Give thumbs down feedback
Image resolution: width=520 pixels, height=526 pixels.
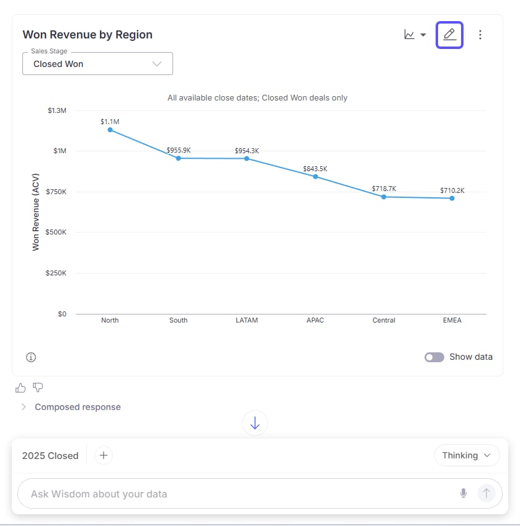pos(38,388)
